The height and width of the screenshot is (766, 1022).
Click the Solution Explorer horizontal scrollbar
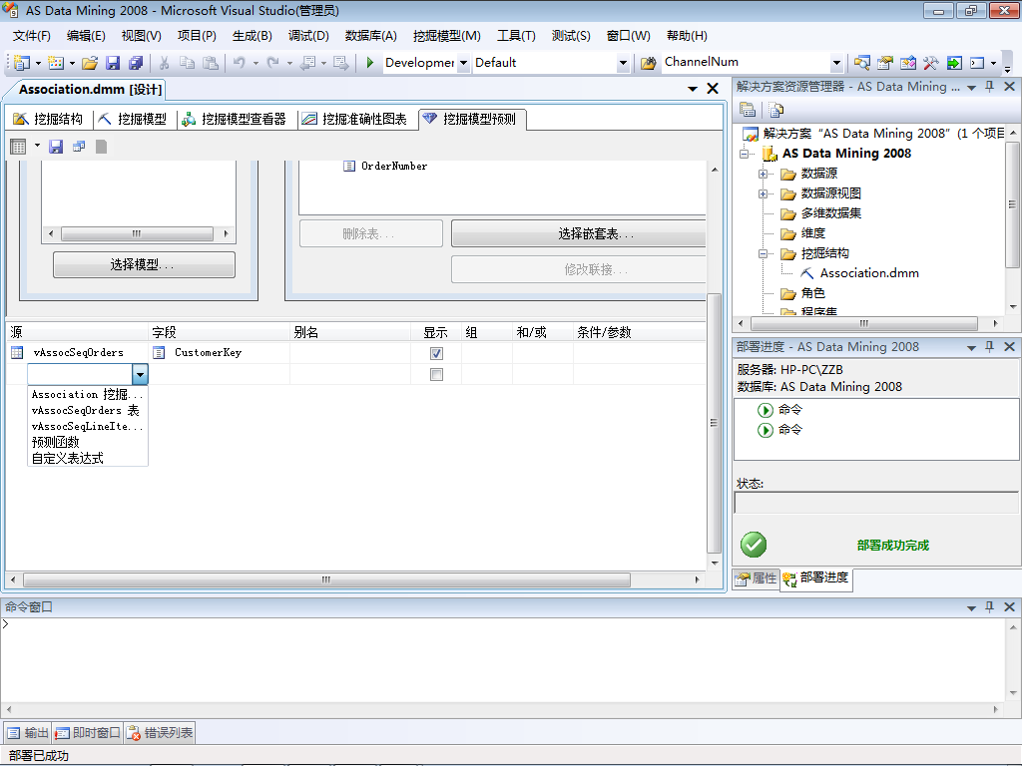(864, 323)
